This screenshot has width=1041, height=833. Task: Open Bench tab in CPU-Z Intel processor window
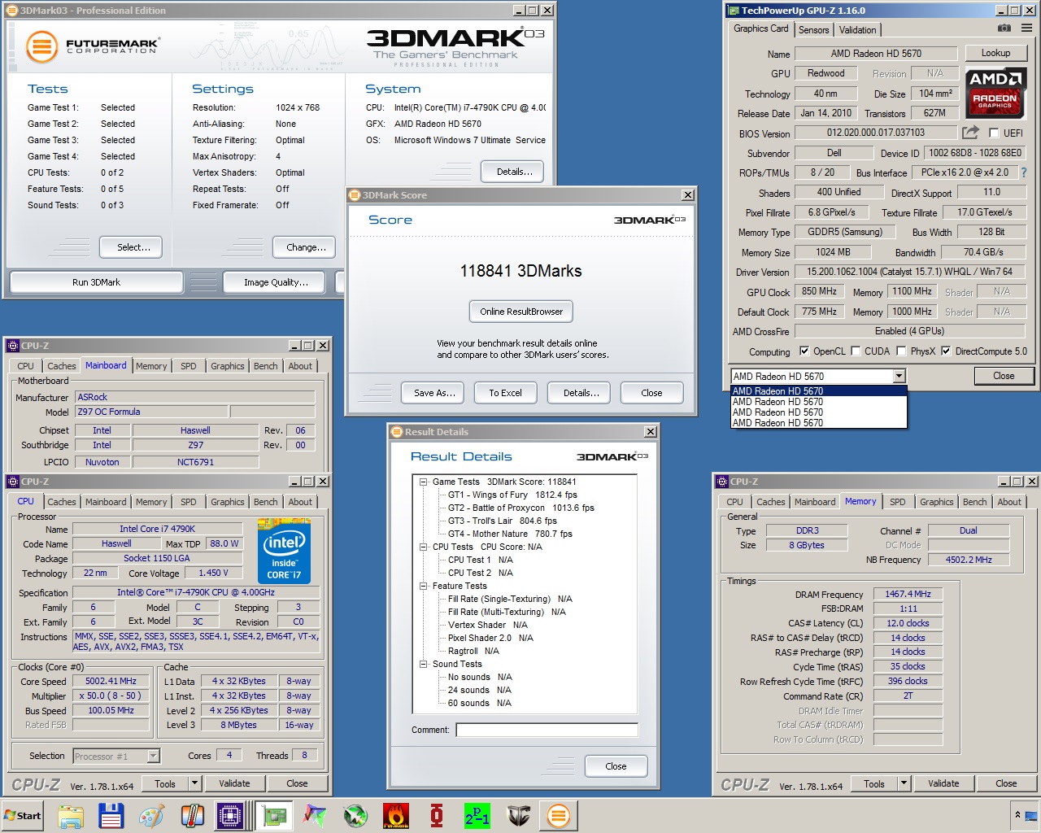tap(266, 502)
